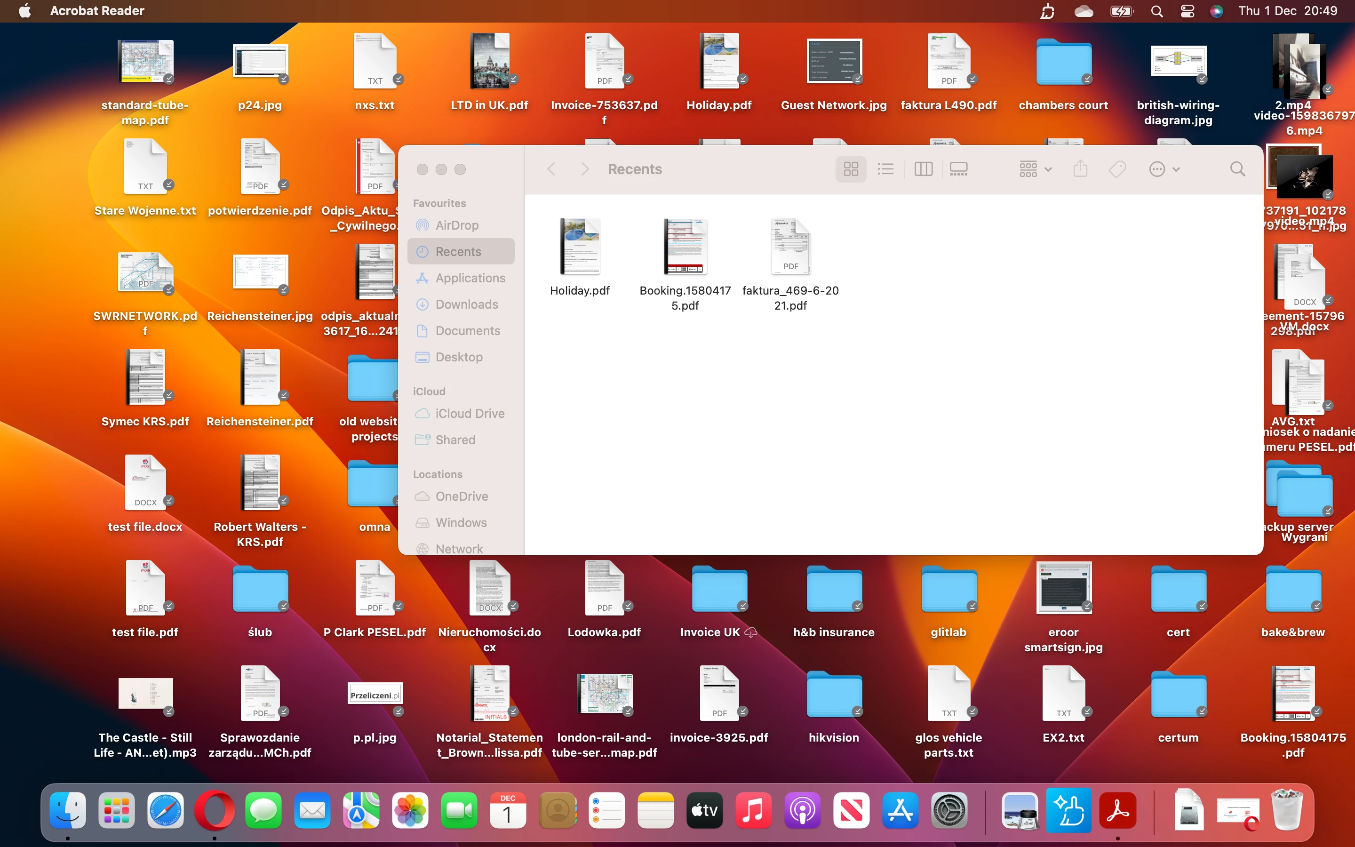Open Acrobat Reader menu in menu bar
1355x847 pixels.
97,11
